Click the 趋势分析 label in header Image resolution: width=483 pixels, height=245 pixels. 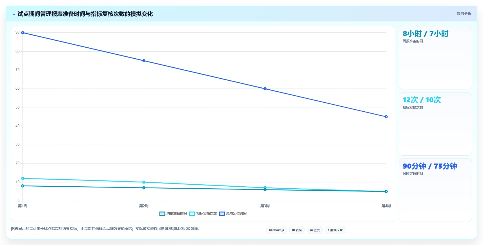click(x=464, y=14)
